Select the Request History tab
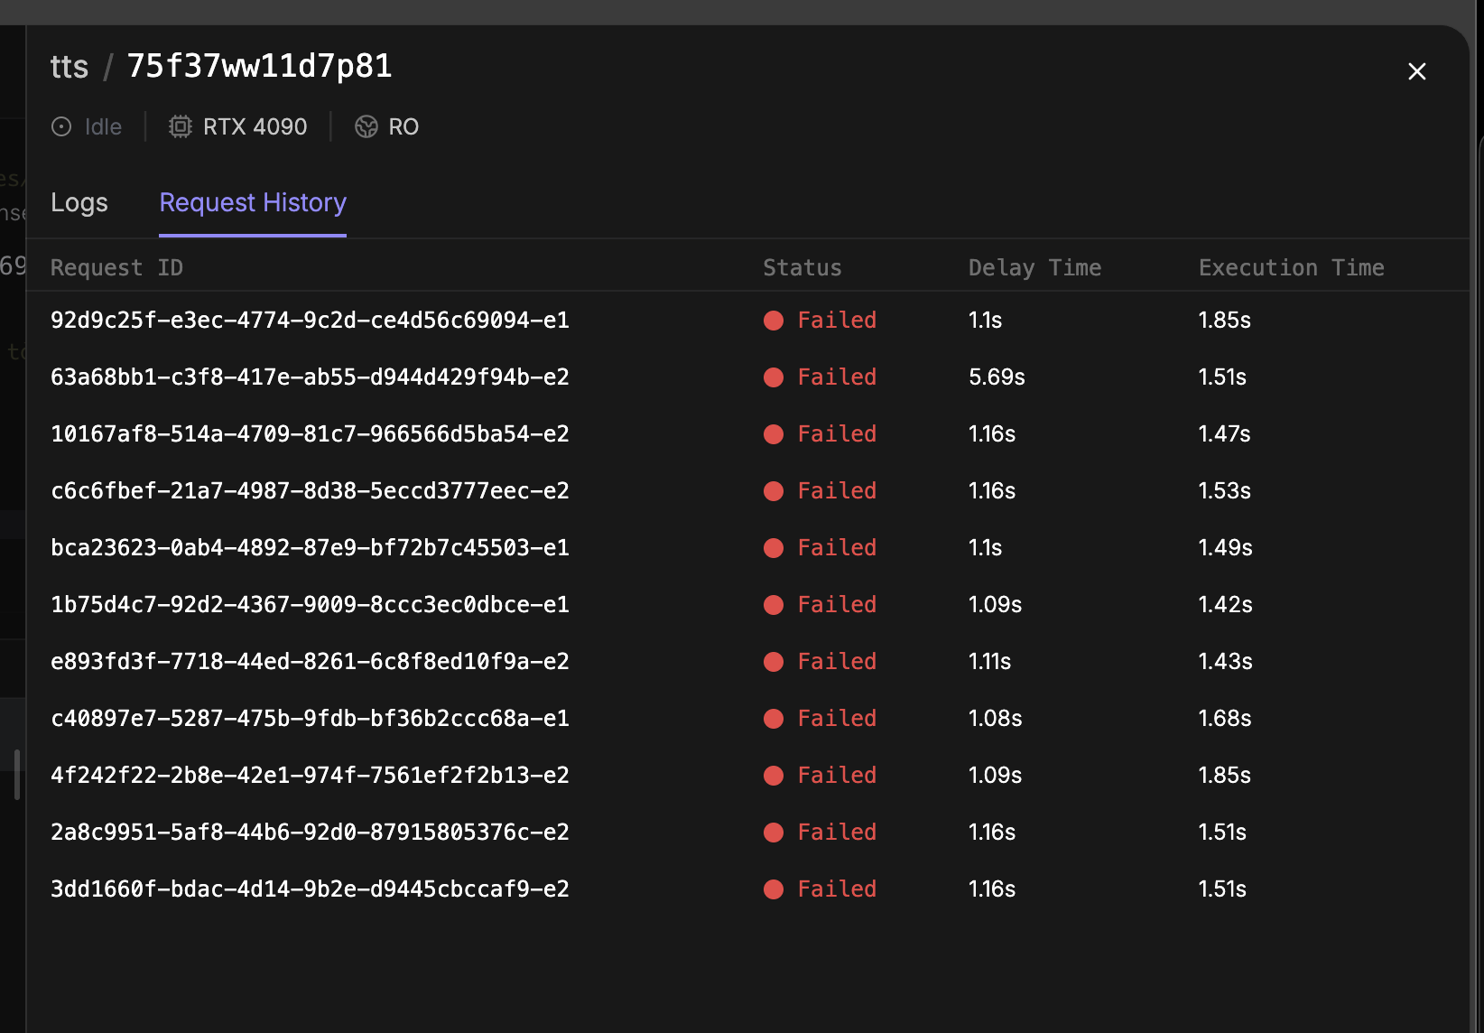 (252, 202)
